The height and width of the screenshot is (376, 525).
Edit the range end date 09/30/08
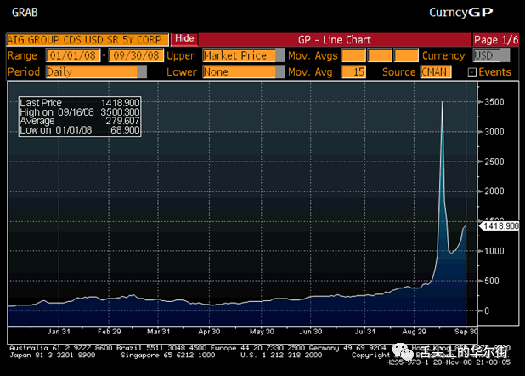[x=136, y=55]
